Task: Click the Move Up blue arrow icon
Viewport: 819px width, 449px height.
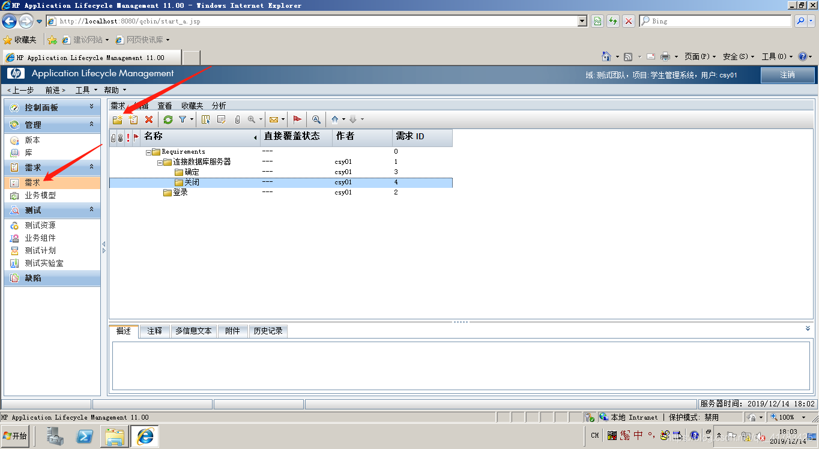Action: 335,119
